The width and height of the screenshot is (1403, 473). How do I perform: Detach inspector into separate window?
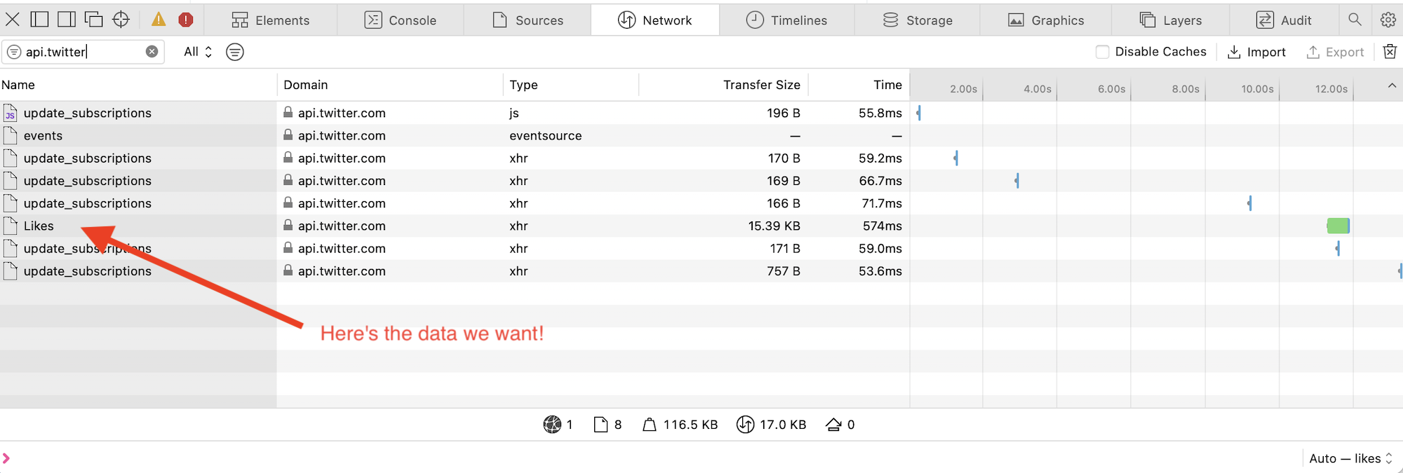[93, 20]
